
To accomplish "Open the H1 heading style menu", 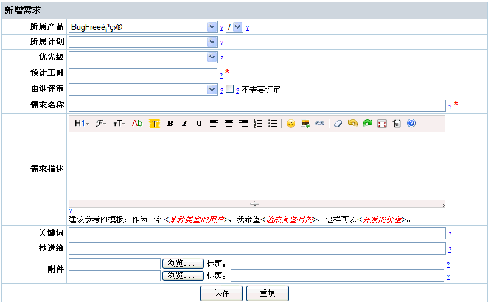I will point(82,123).
